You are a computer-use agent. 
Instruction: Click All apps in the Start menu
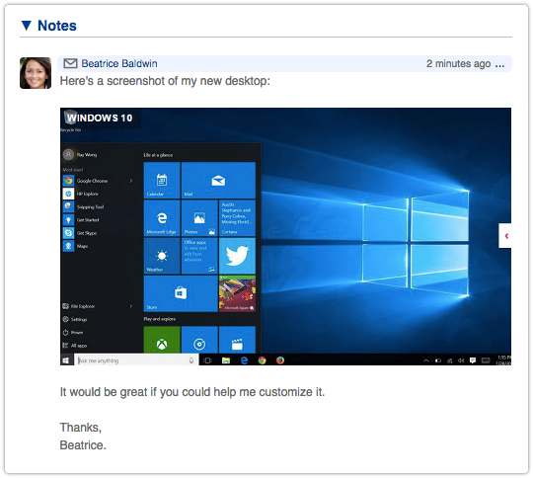click(x=75, y=346)
